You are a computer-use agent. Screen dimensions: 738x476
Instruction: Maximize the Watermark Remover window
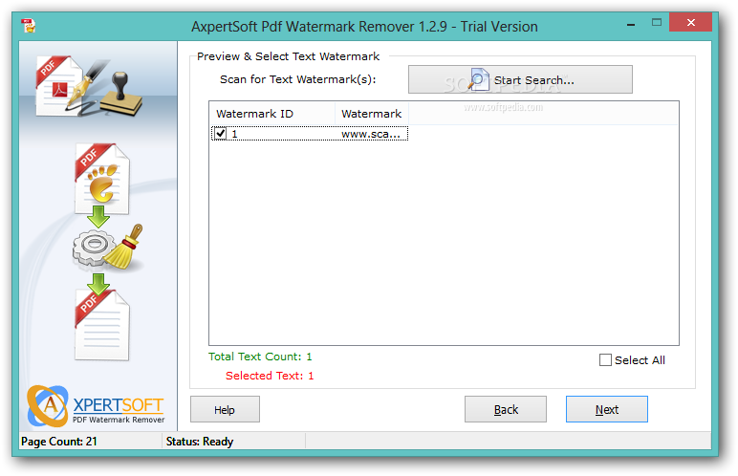click(657, 23)
